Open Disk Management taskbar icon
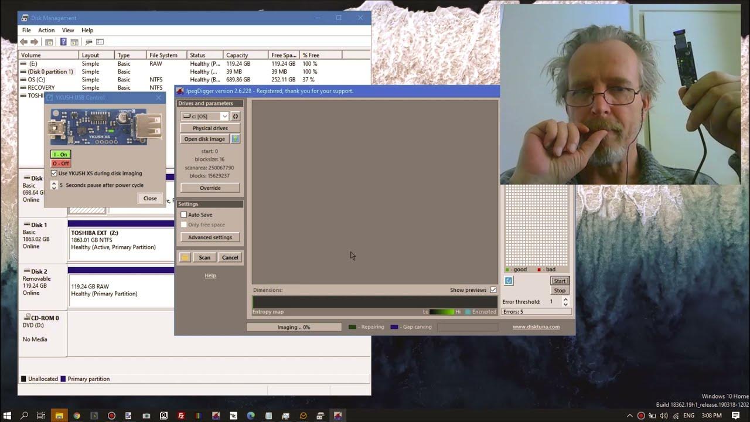Image resolution: width=750 pixels, height=422 pixels. pyautogui.click(x=321, y=416)
